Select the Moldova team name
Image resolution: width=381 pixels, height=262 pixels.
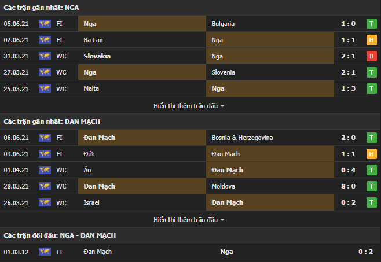click(x=225, y=186)
